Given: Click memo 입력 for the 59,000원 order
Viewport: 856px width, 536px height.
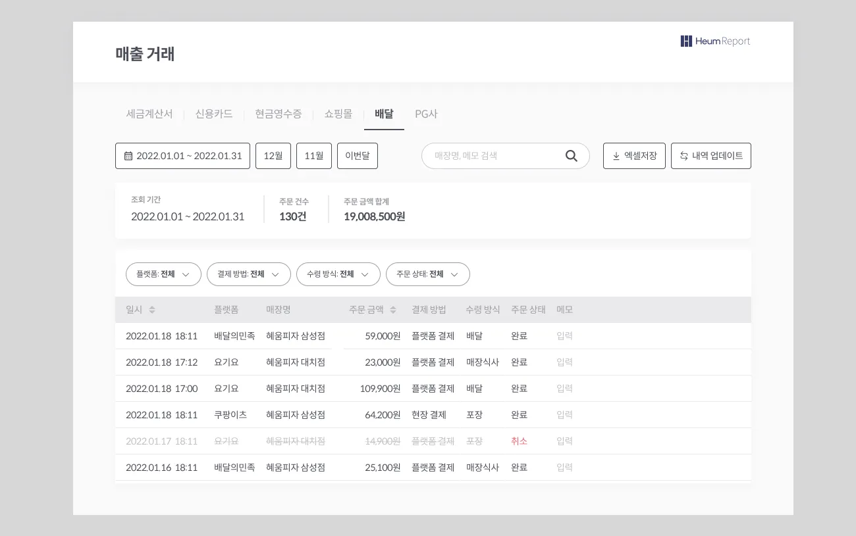Looking at the screenshot, I should [x=564, y=336].
